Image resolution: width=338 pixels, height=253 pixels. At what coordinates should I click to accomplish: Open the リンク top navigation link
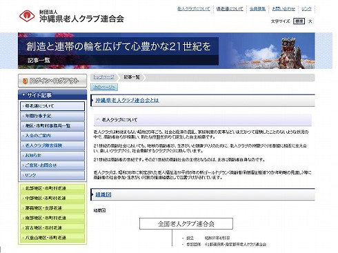(306, 9)
